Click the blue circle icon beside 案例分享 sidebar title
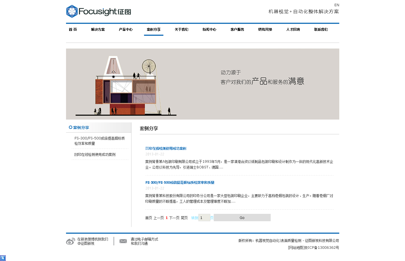Screen dimensions: 405x261 point(70,128)
